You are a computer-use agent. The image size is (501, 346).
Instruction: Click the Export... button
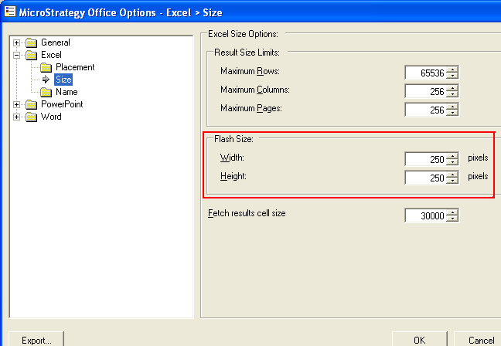tap(36, 339)
